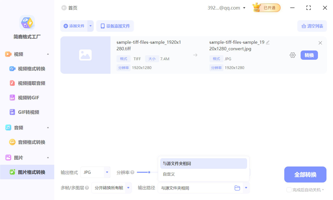The height and width of the screenshot is (200, 333).
Task: Click the VIP 已开通 badge
Action: coord(266,7)
